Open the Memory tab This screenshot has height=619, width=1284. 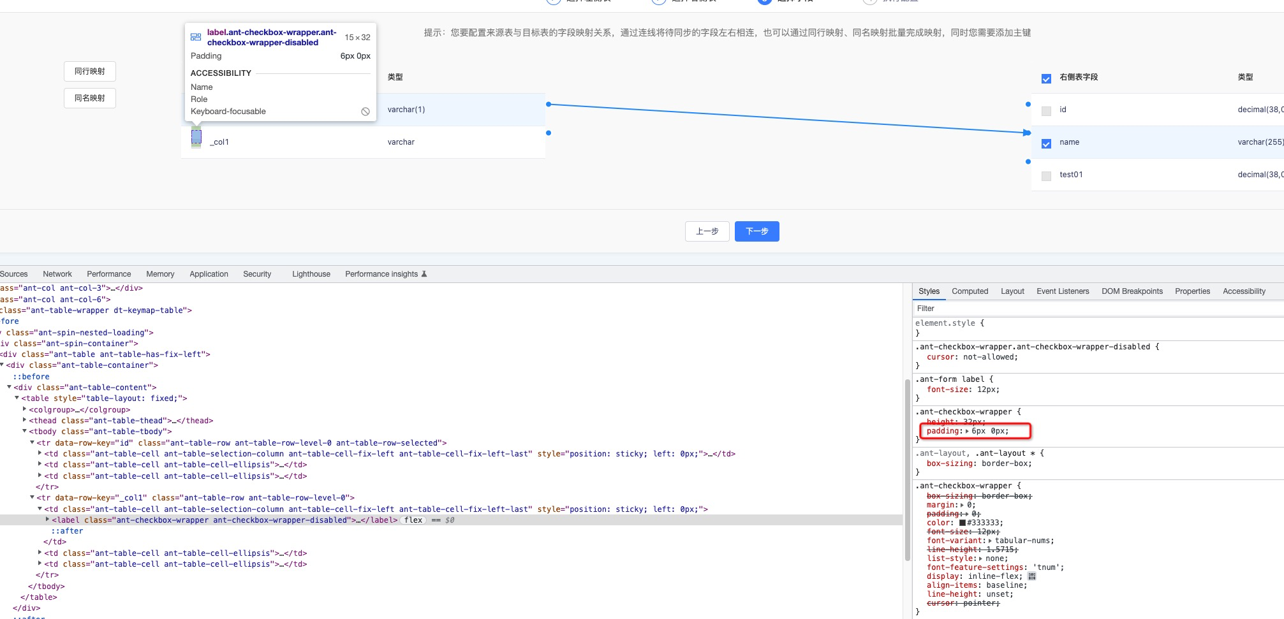160,274
